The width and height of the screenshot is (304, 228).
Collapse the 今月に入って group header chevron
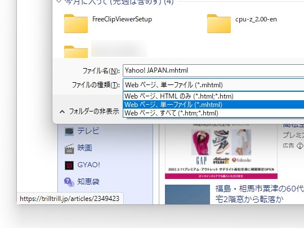[x=59, y=2]
